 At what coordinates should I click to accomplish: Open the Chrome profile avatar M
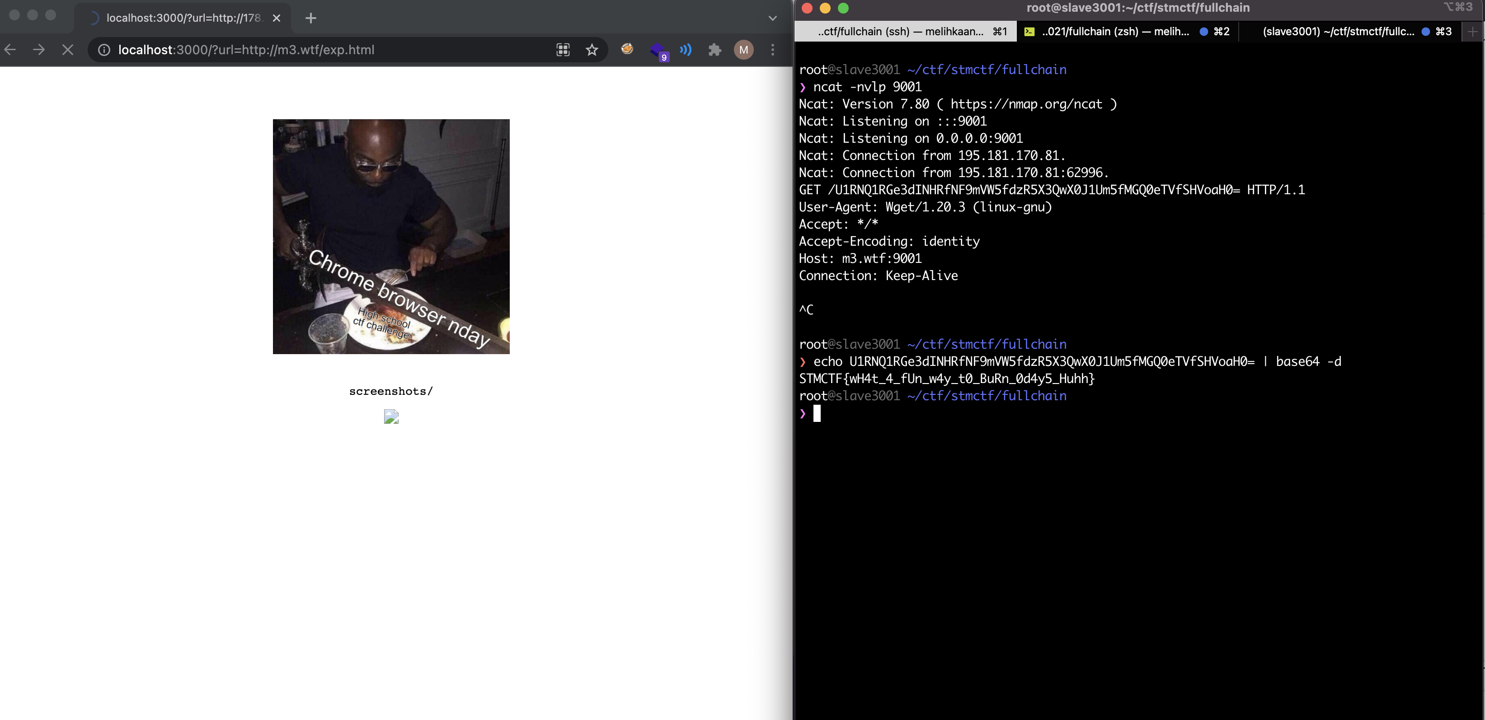(744, 50)
